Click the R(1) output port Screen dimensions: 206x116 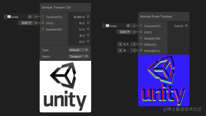[88, 23]
